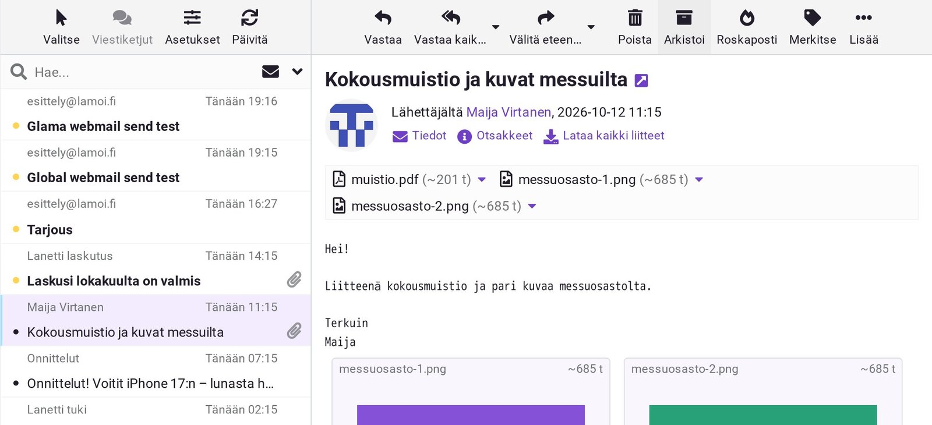Open sender link Maija Virtanen

[509, 112]
